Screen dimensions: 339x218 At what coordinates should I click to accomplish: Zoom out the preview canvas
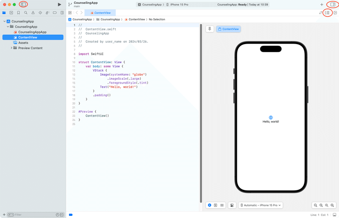coord(315,205)
